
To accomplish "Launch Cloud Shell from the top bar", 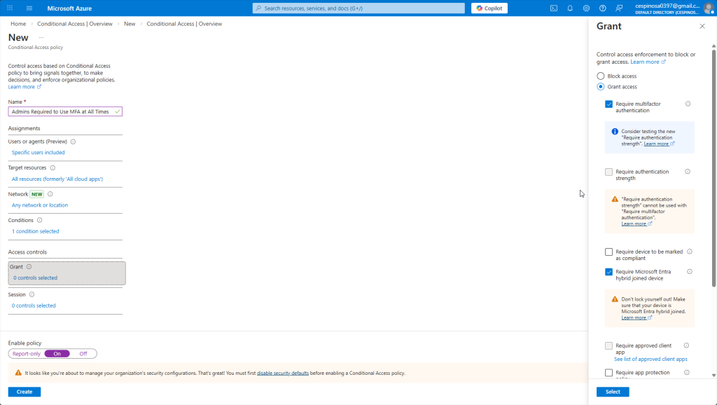I will tap(554, 8).
